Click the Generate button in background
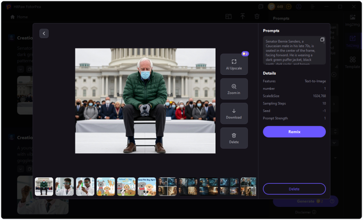 click(306, 201)
